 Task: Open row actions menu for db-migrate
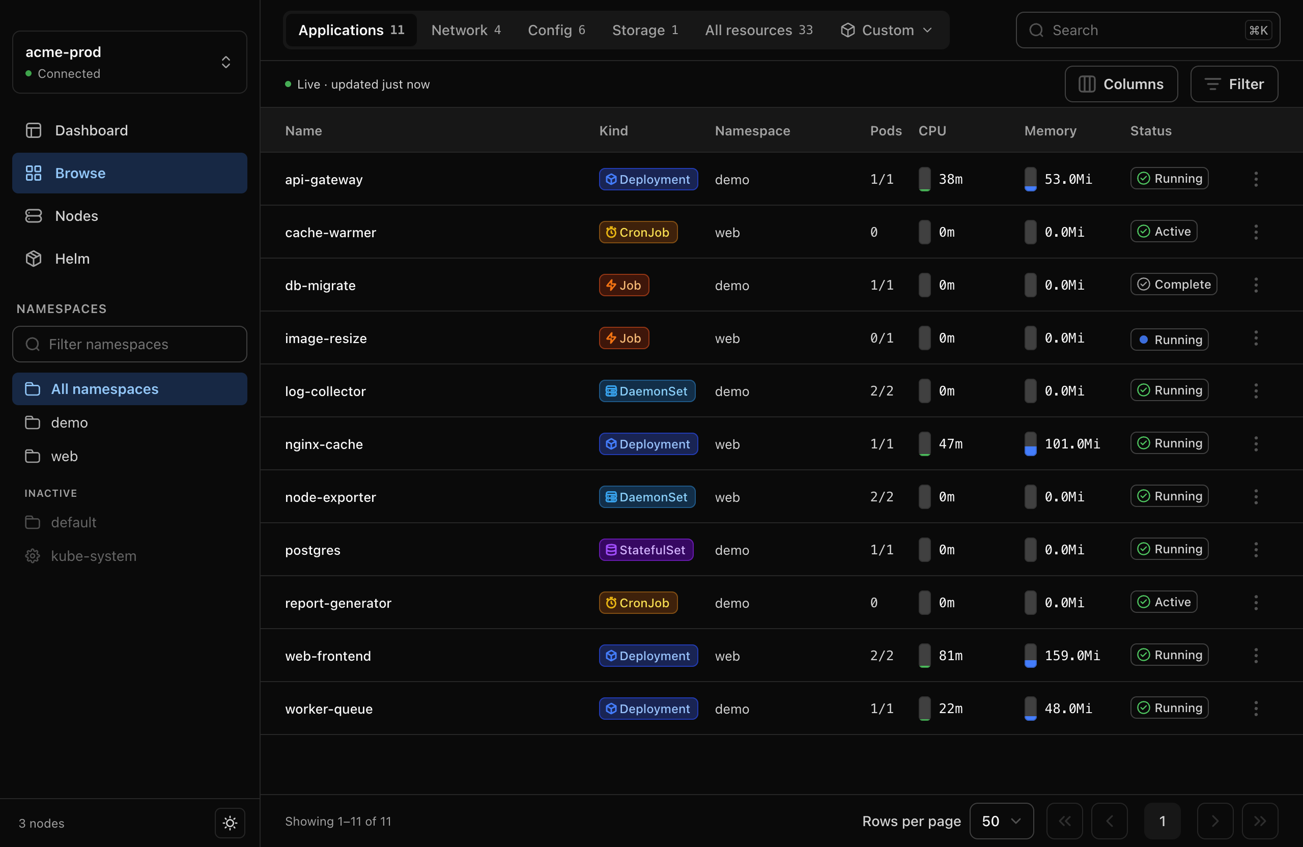[1256, 285]
